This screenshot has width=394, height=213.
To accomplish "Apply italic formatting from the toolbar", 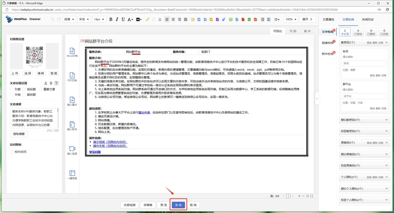I will [117, 19].
